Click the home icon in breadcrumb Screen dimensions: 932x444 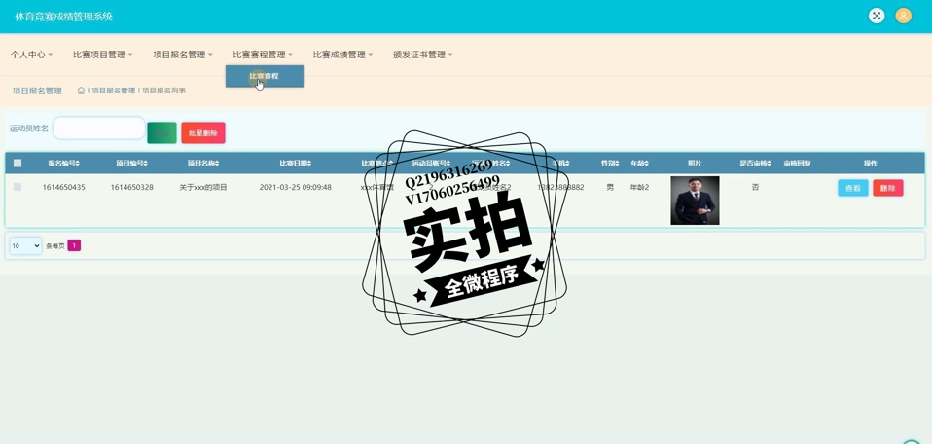click(x=81, y=91)
